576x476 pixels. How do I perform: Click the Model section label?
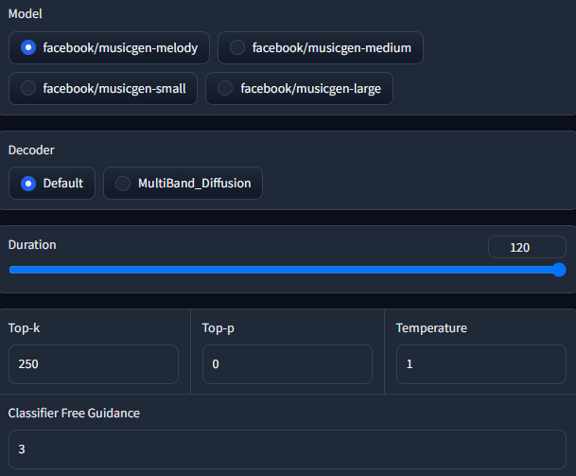point(26,14)
